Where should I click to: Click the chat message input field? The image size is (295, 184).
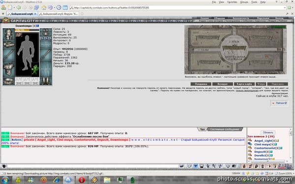[92, 166]
